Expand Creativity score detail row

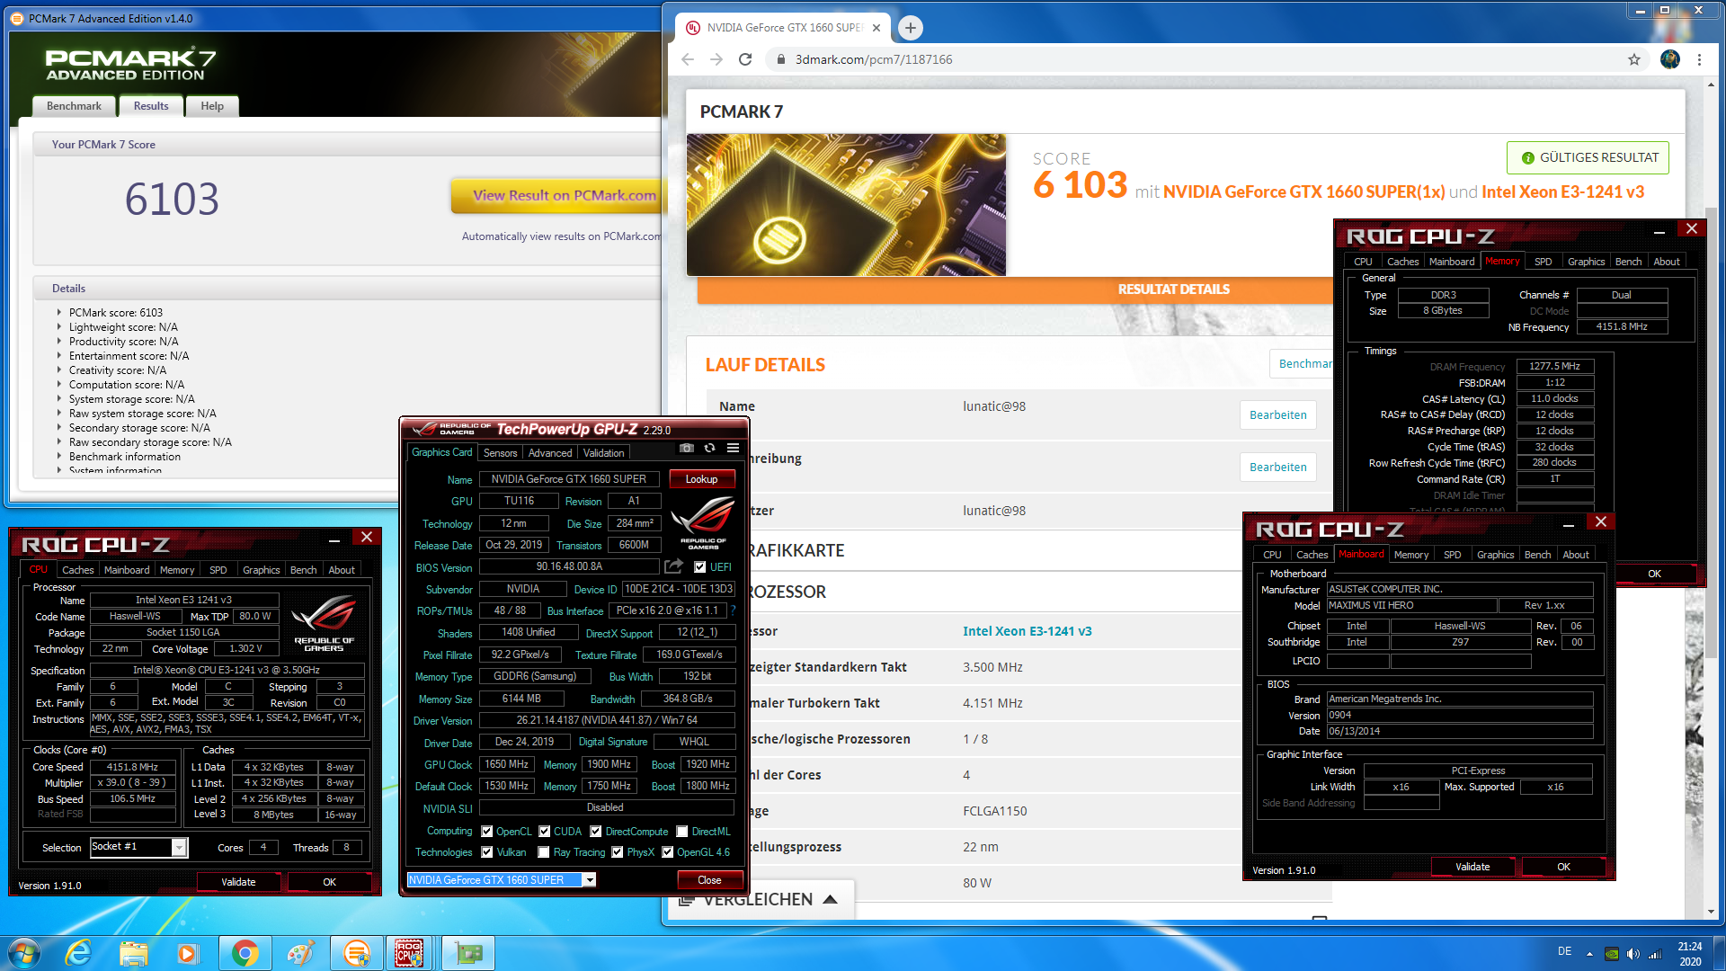[x=59, y=370]
